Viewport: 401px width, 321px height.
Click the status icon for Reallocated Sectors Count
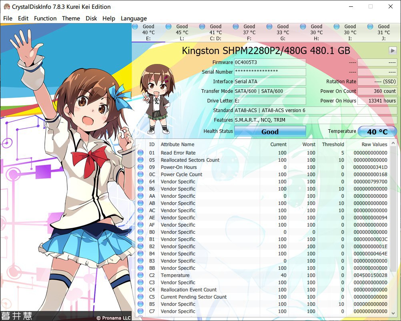click(x=140, y=160)
